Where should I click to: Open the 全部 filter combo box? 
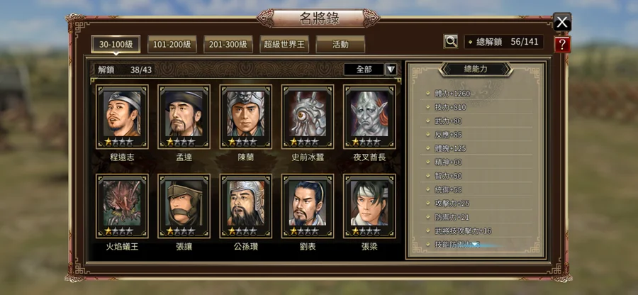[364, 69]
